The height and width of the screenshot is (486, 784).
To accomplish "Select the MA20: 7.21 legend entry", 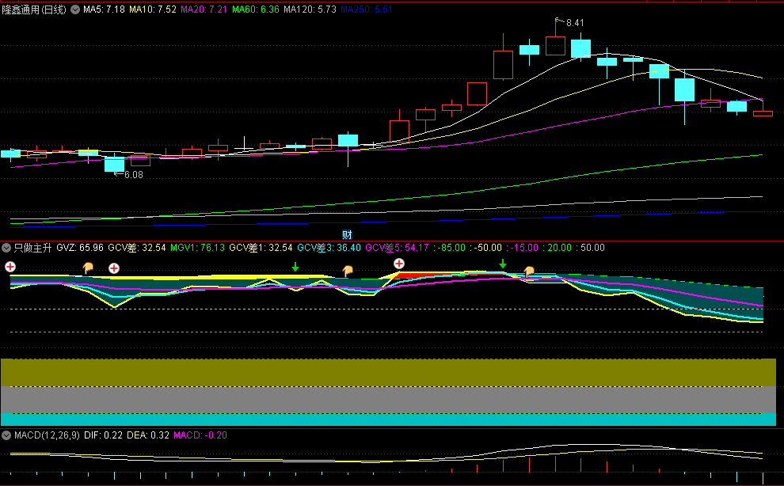I will click(x=204, y=9).
